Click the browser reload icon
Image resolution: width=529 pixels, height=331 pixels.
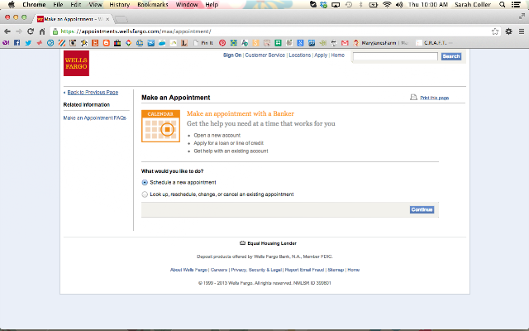[x=31, y=31]
